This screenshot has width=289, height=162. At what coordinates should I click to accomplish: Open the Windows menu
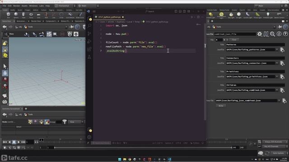[x=33, y=6]
